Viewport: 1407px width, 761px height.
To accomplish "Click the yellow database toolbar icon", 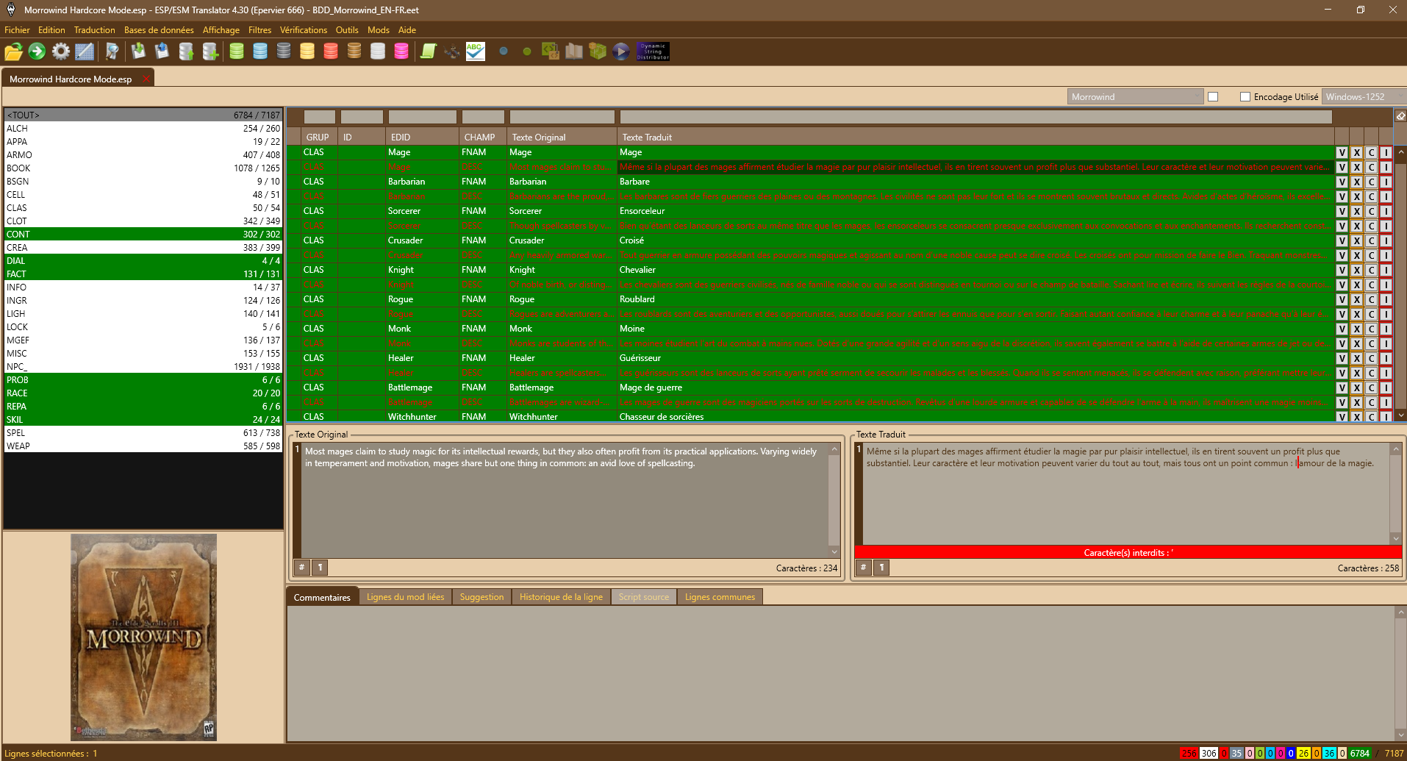I will point(307,51).
